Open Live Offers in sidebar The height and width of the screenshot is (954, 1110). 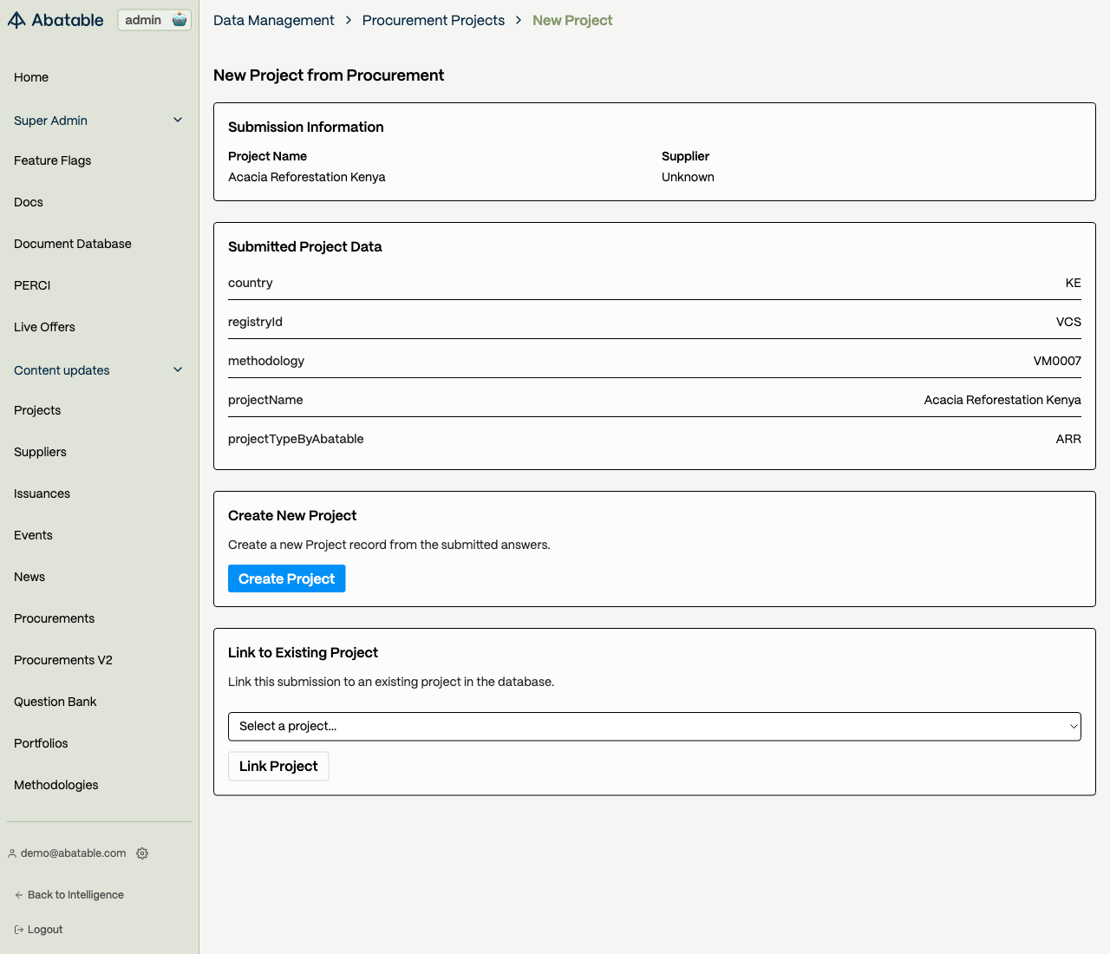point(44,327)
